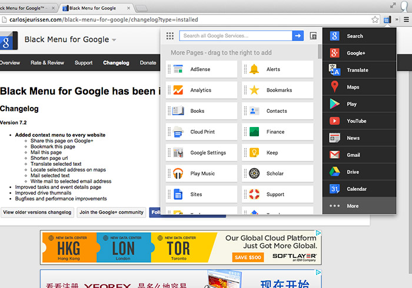Click the HKG Hong Kong ad segment

[x=69, y=247]
